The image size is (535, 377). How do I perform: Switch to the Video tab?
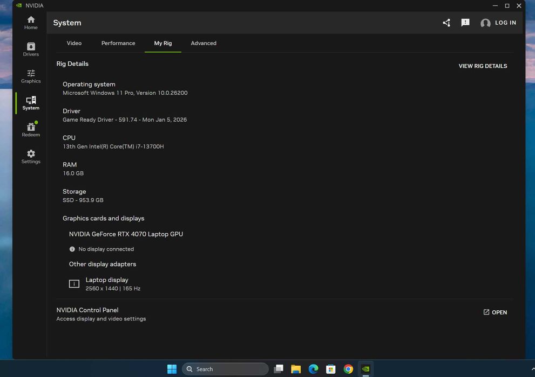[74, 43]
